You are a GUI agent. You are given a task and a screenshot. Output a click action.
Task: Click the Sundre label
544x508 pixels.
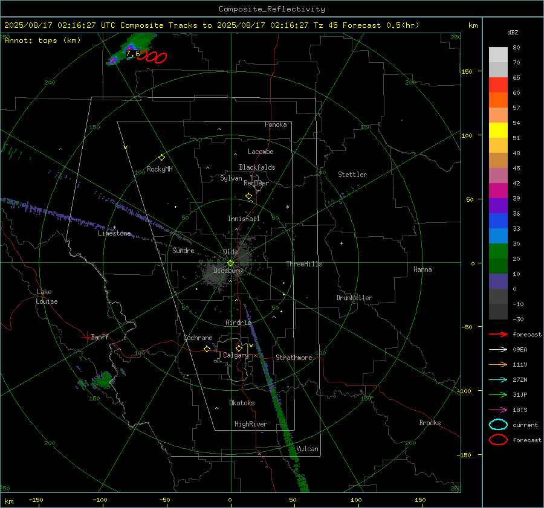click(x=183, y=250)
